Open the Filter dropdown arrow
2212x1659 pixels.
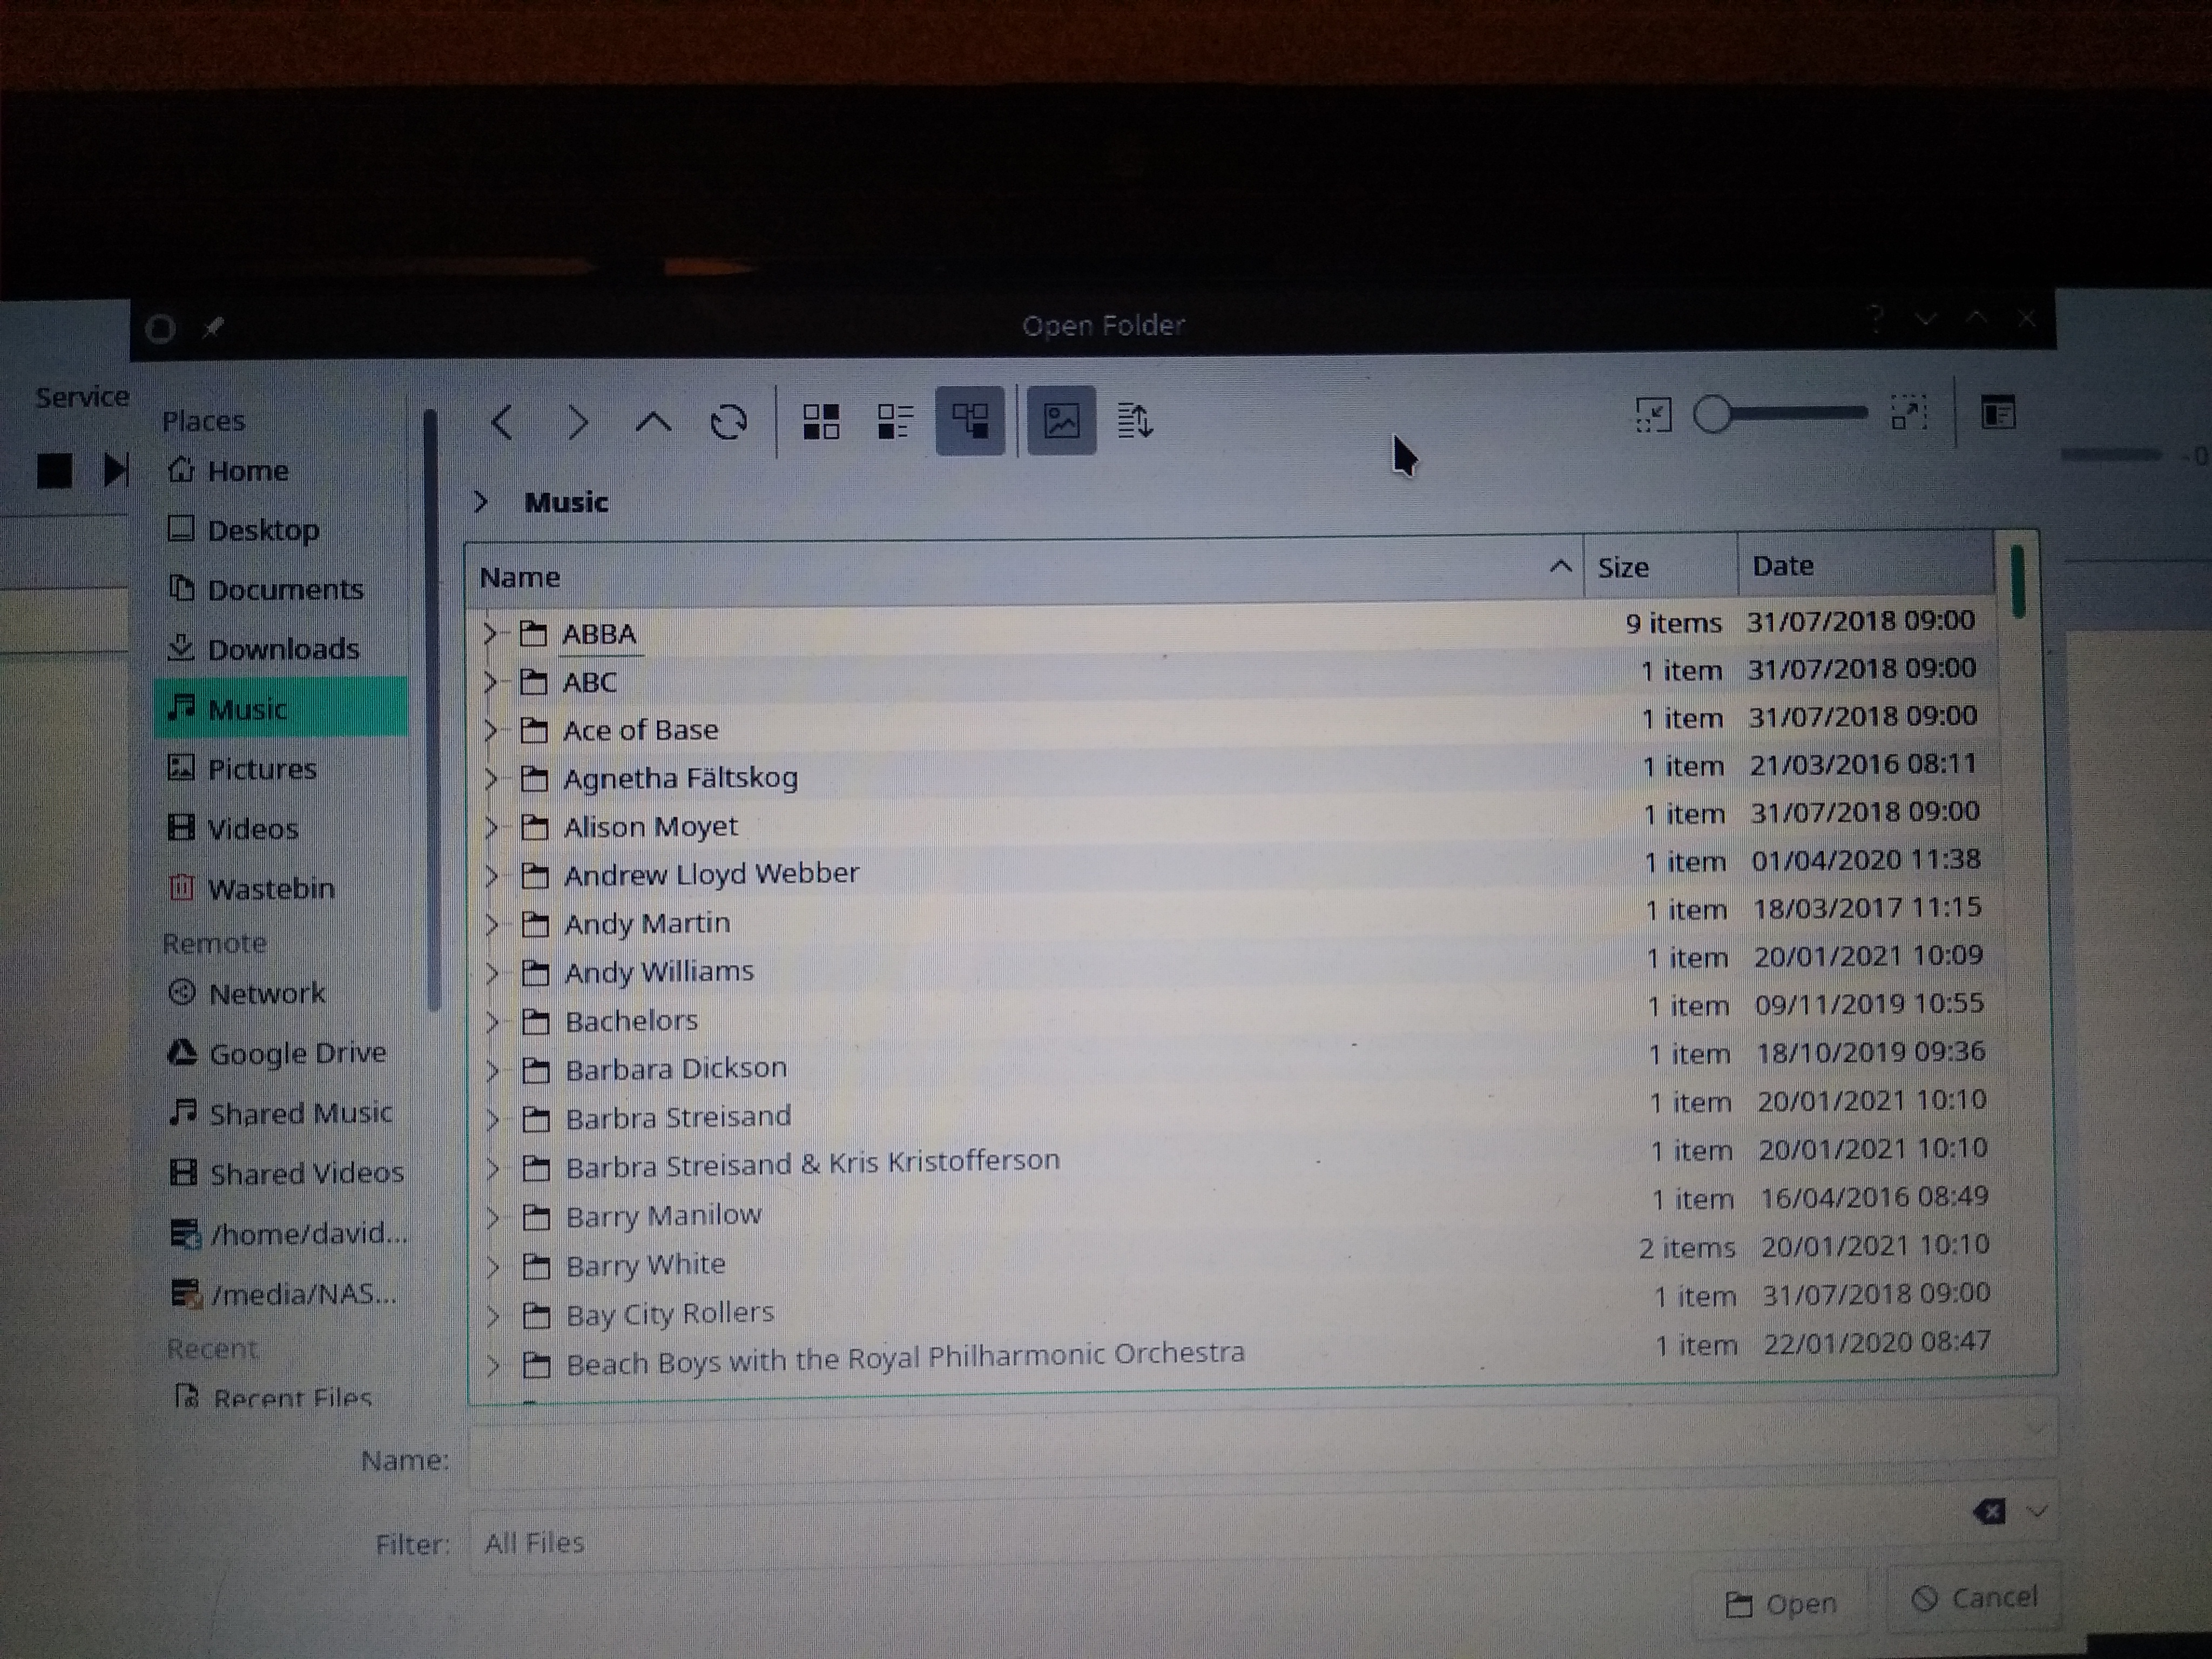point(2037,1510)
